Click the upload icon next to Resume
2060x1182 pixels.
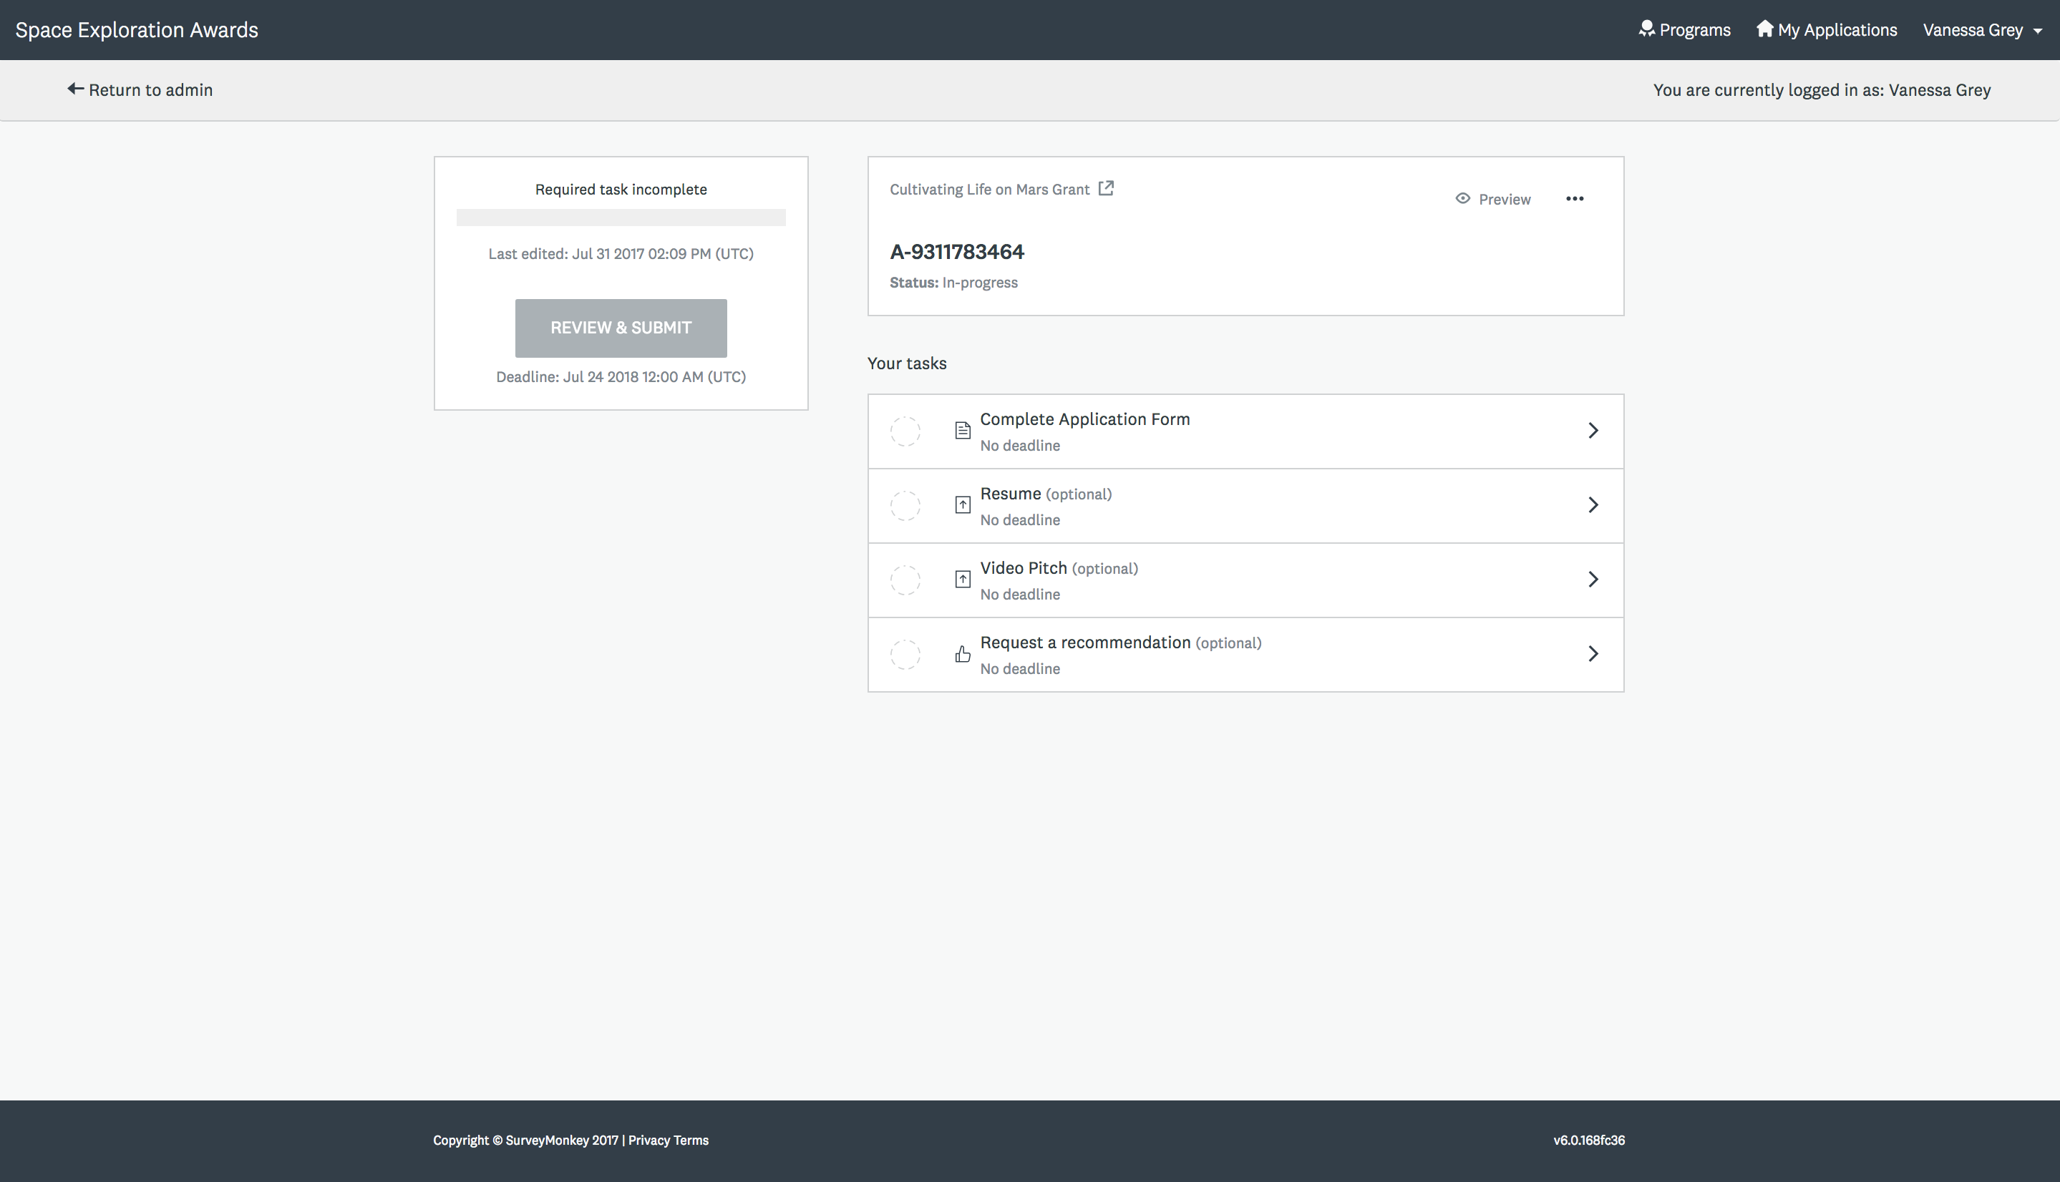tap(962, 505)
